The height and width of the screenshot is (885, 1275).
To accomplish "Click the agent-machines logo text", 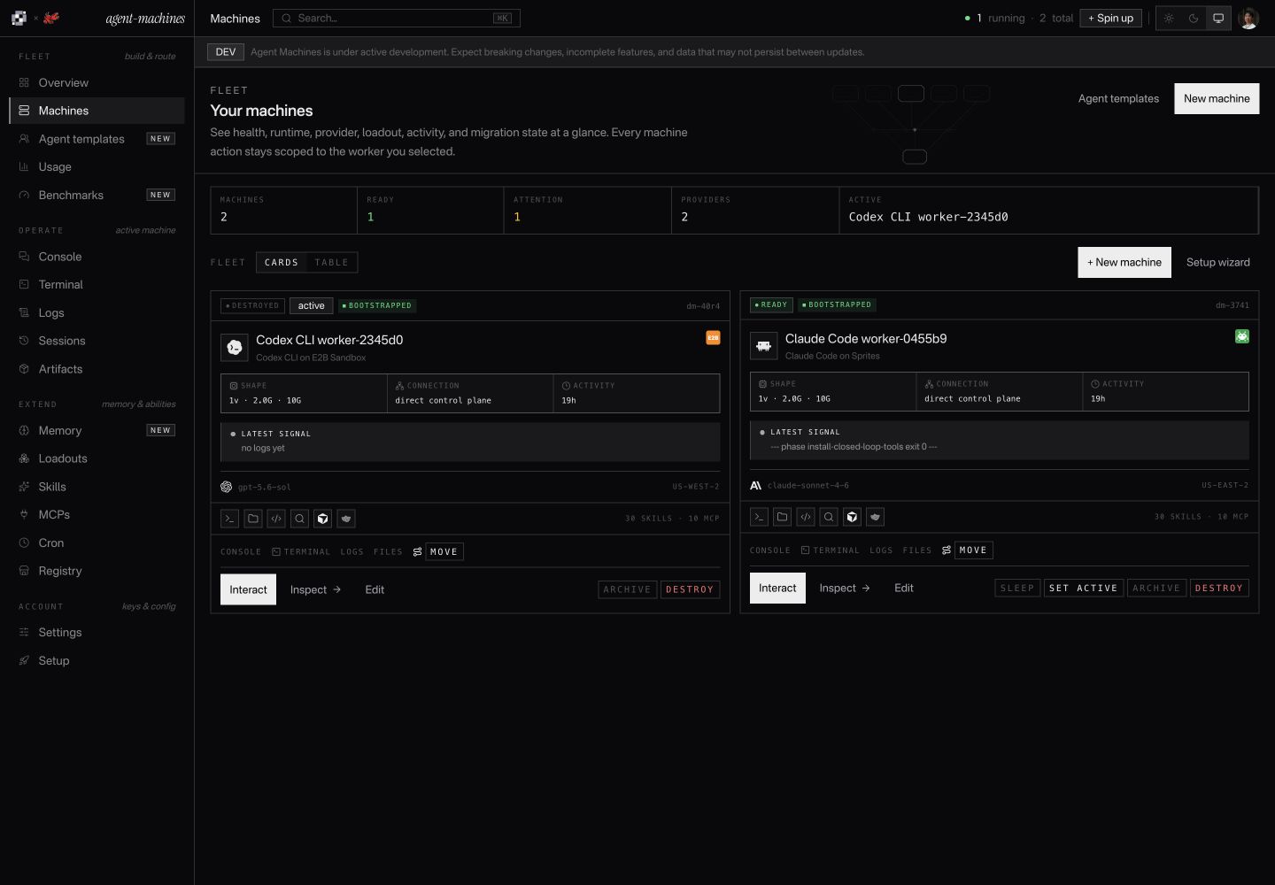I will [x=145, y=18].
